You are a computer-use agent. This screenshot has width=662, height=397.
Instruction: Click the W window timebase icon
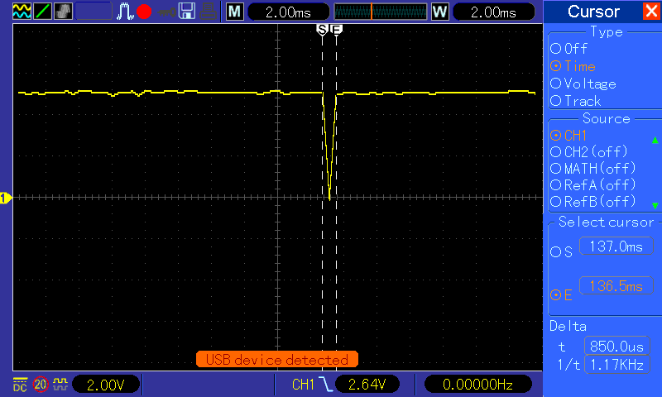439,12
